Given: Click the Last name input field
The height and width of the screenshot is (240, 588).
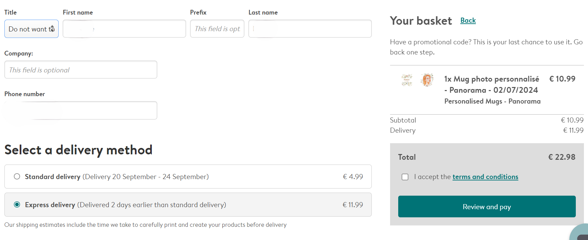Looking at the screenshot, I should pyautogui.click(x=310, y=29).
